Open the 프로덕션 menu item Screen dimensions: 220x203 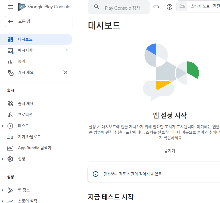pos(36,115)
